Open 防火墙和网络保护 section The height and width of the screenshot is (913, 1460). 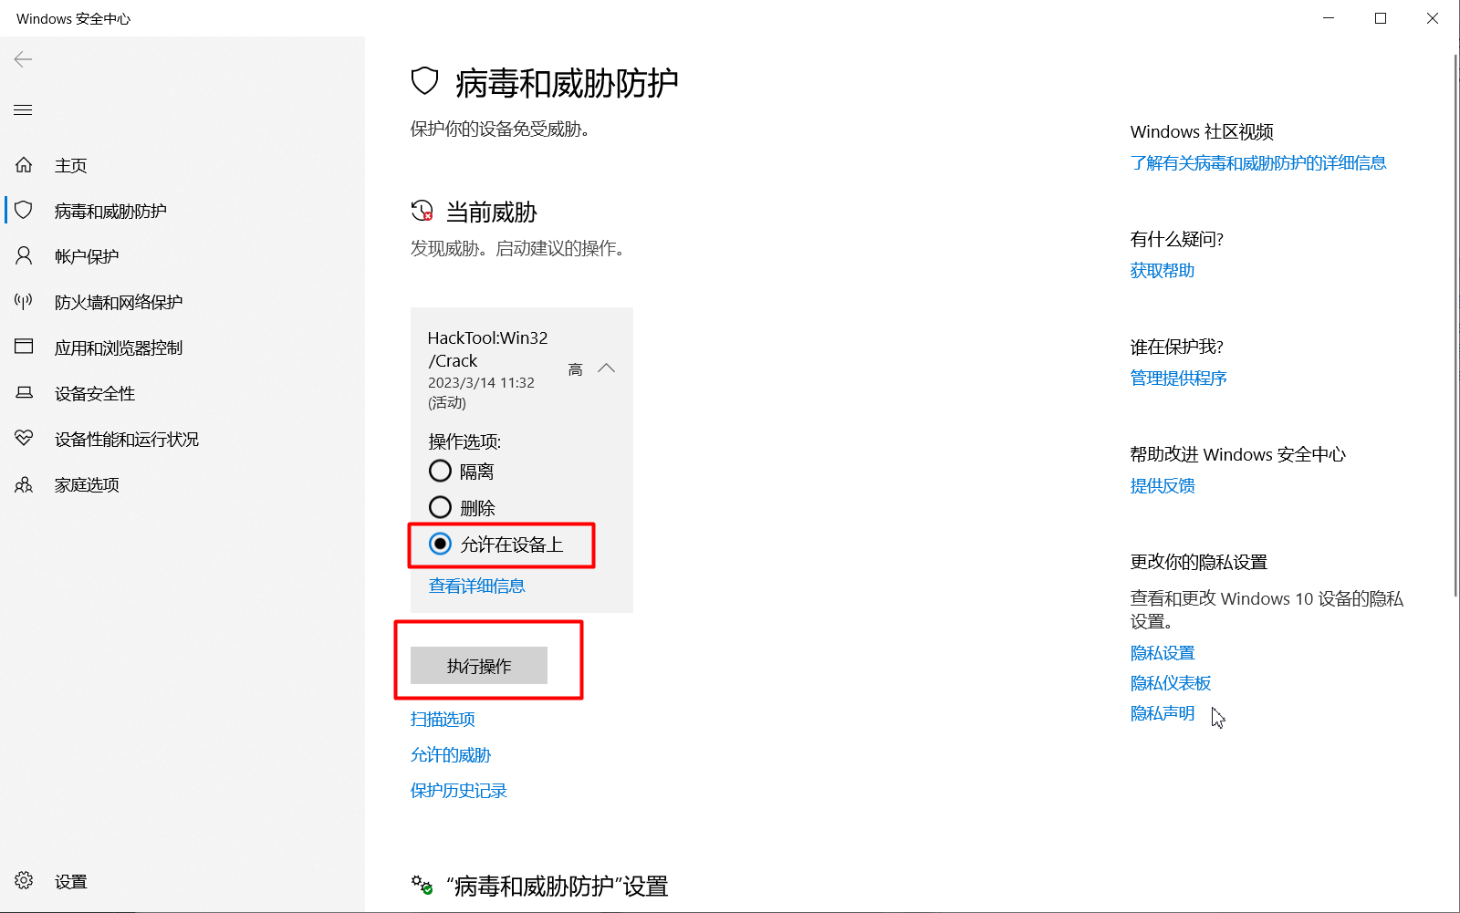tap(182, 302)
